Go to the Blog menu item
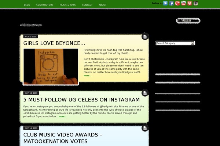 [x=27, y=5]
